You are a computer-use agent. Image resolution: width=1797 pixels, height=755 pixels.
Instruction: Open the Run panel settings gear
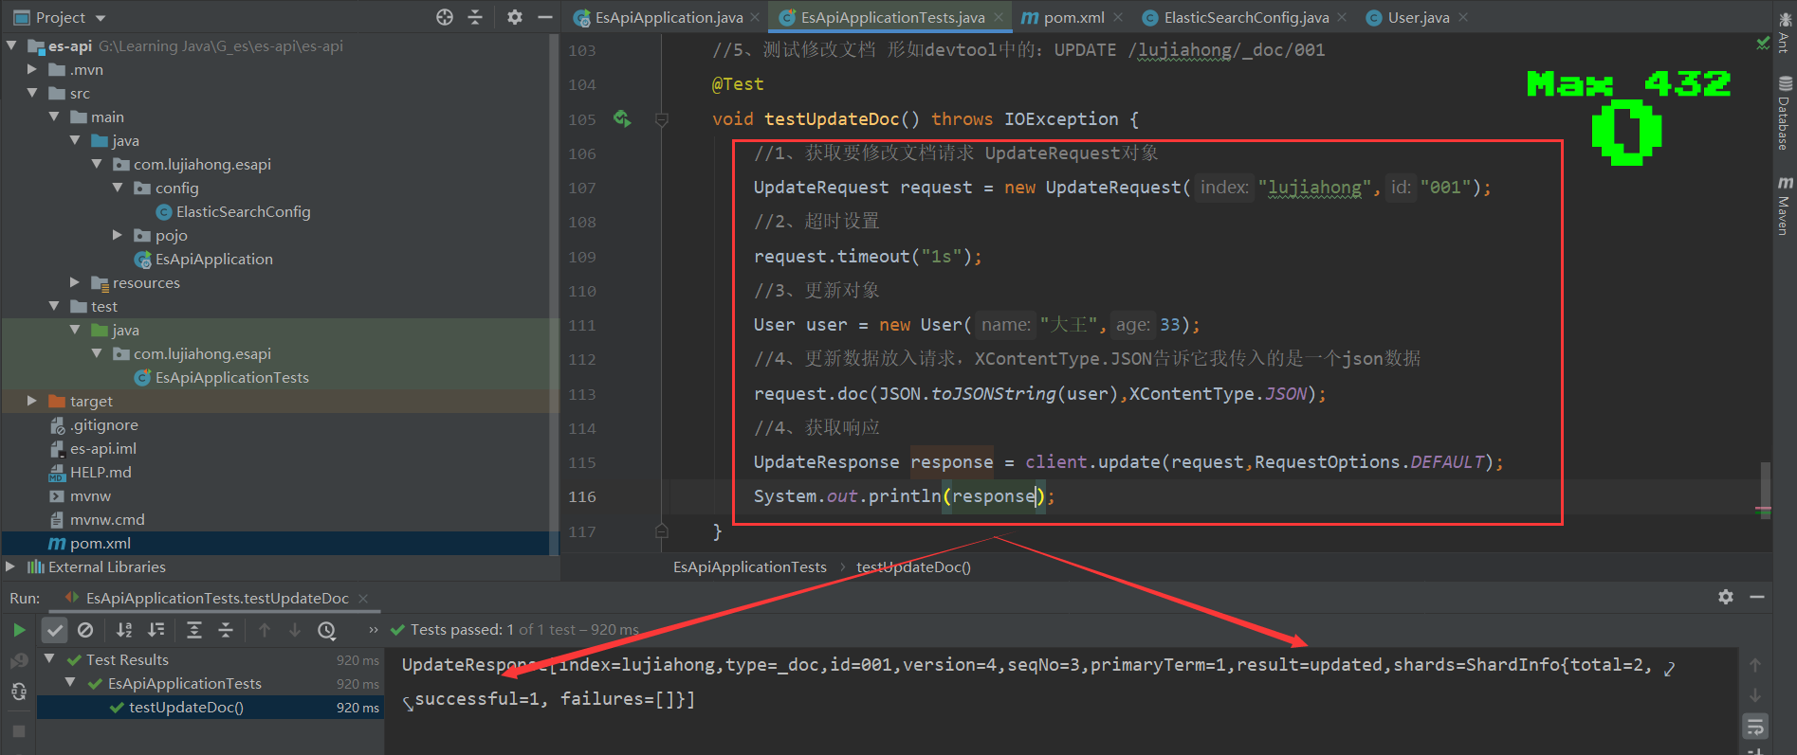pos(1725,597)
